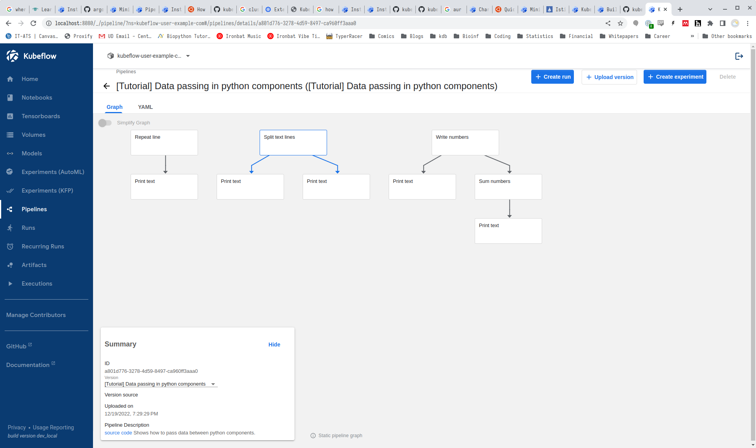The image size is (756, 448).
Task: Select the Split text lines node
Action: coord(293,143)
